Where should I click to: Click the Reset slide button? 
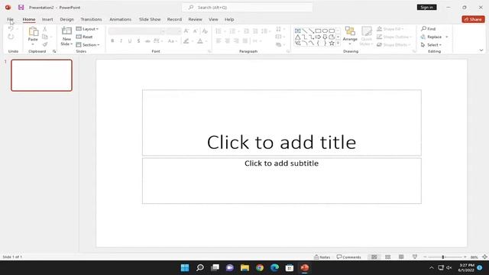pyautogui.click(x=85, y=37)
